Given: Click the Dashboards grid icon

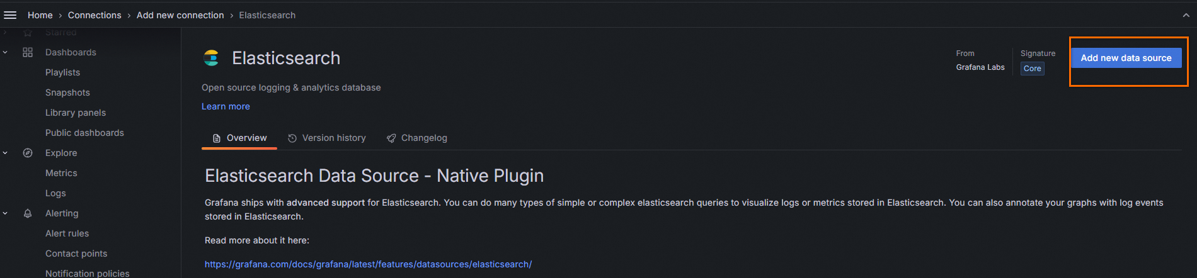Looking at the screenshot, I should click(x=28, y=52).
